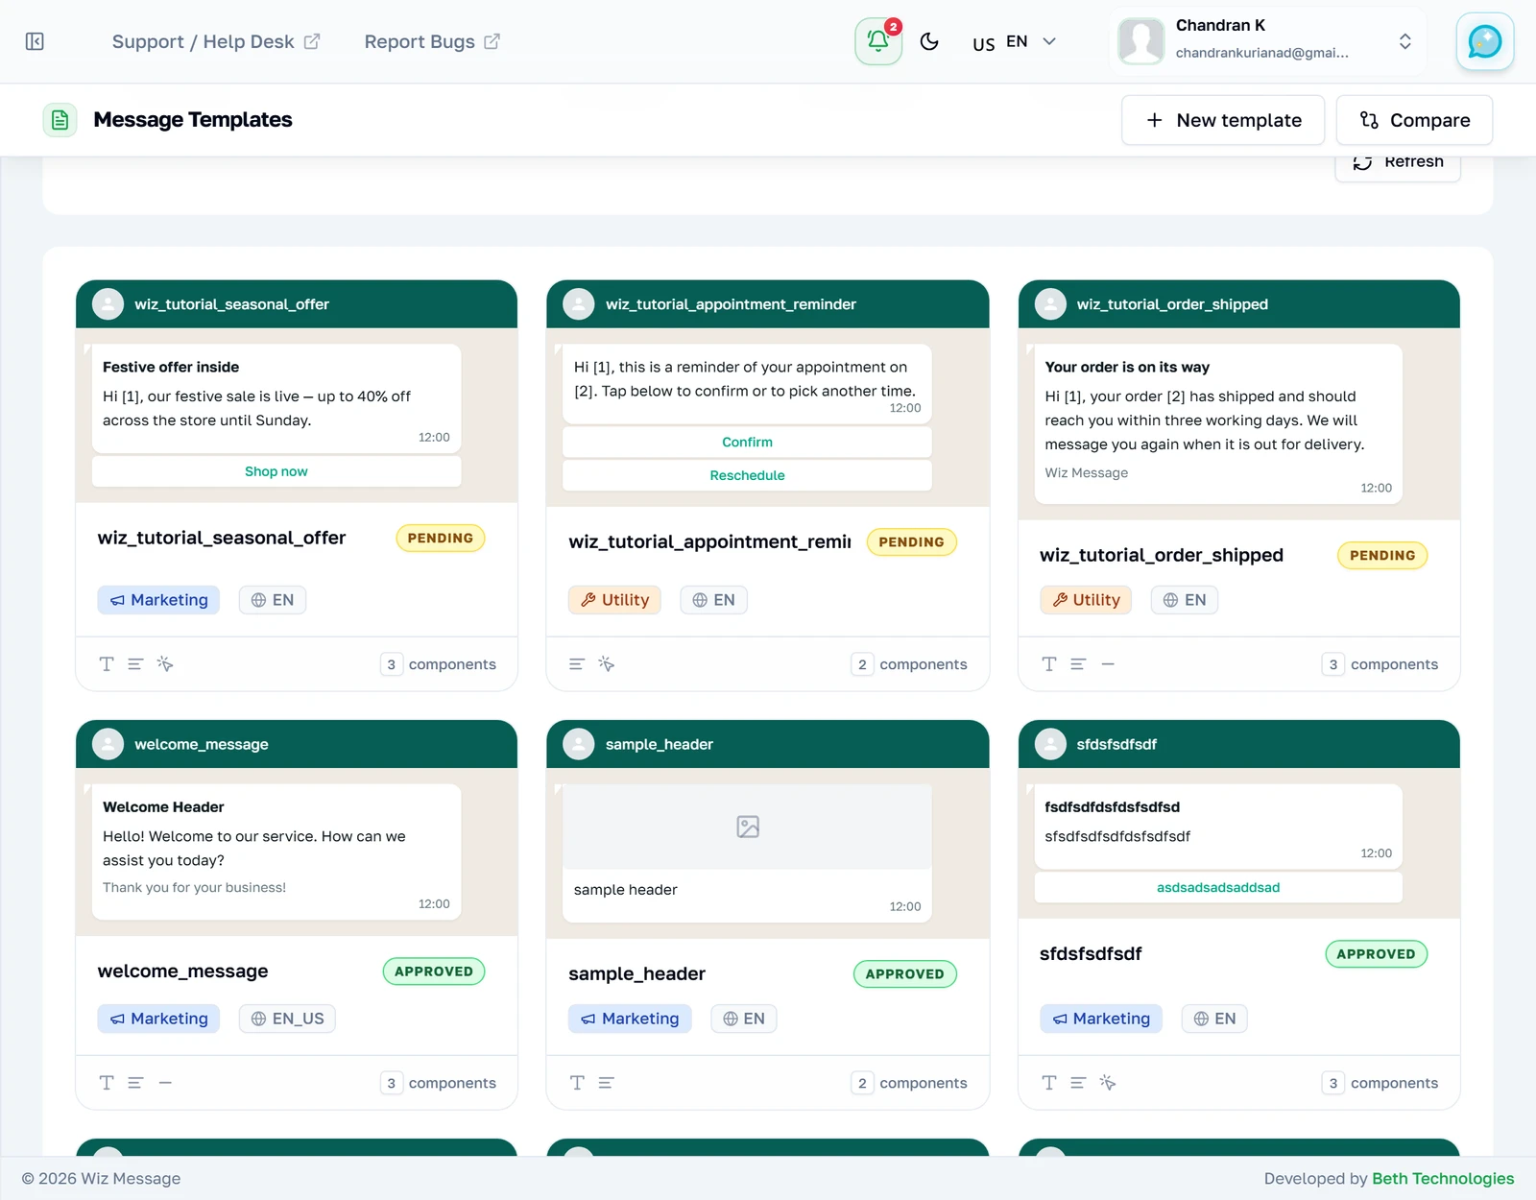Click the 3 components count on seasonal offer
1536x1200 pixels.
[439, 664]
